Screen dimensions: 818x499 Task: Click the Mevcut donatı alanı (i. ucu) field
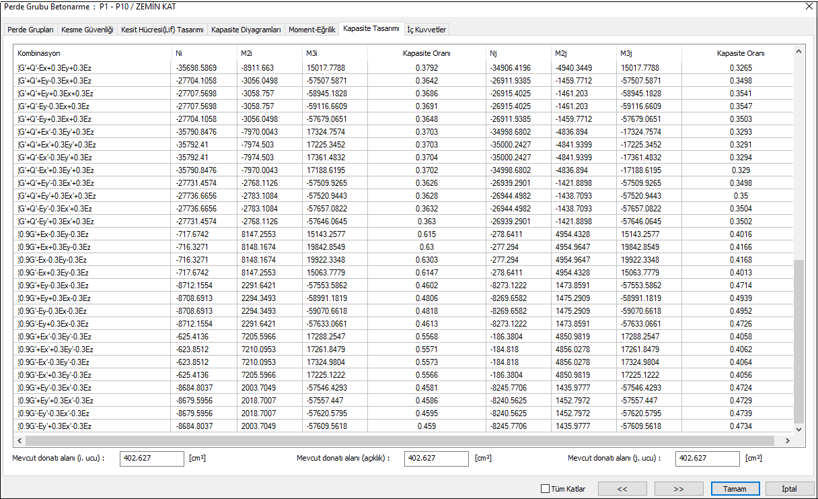pyautogui.click(x=152, y=458)
